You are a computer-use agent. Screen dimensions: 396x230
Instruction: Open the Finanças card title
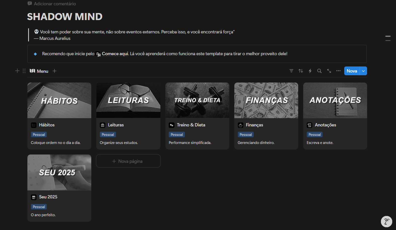pyautogui.click(x=254, y=125)
